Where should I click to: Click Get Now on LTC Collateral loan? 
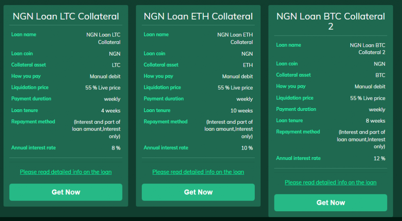pos(66,192)
